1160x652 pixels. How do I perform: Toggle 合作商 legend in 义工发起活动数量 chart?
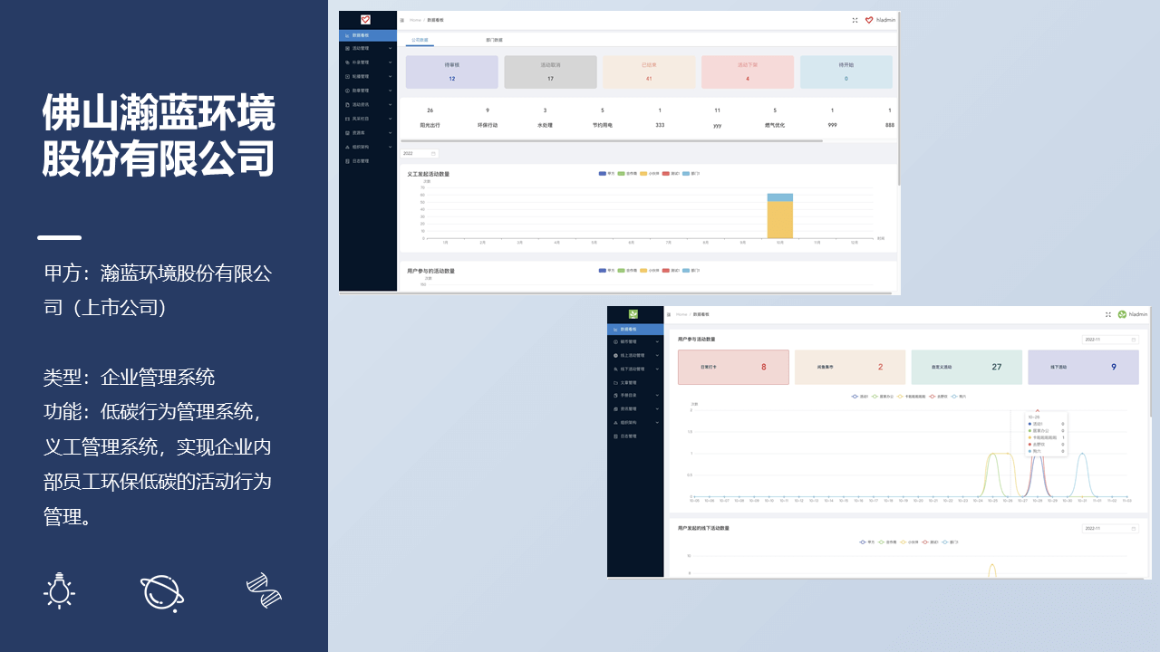(x=627, y=173)
